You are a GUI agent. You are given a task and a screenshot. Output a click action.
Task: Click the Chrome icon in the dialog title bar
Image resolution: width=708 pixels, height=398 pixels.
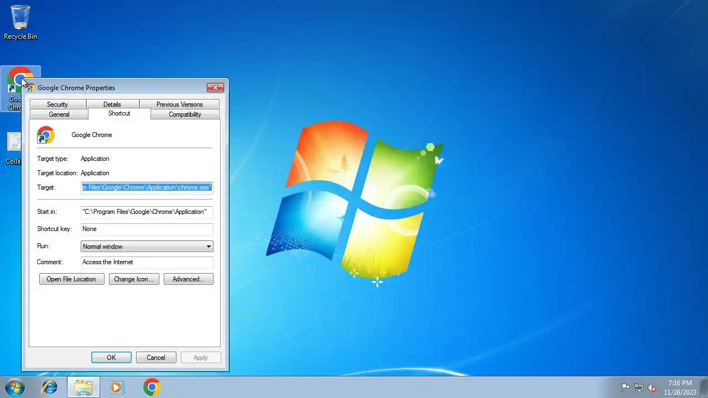(30, 87)
